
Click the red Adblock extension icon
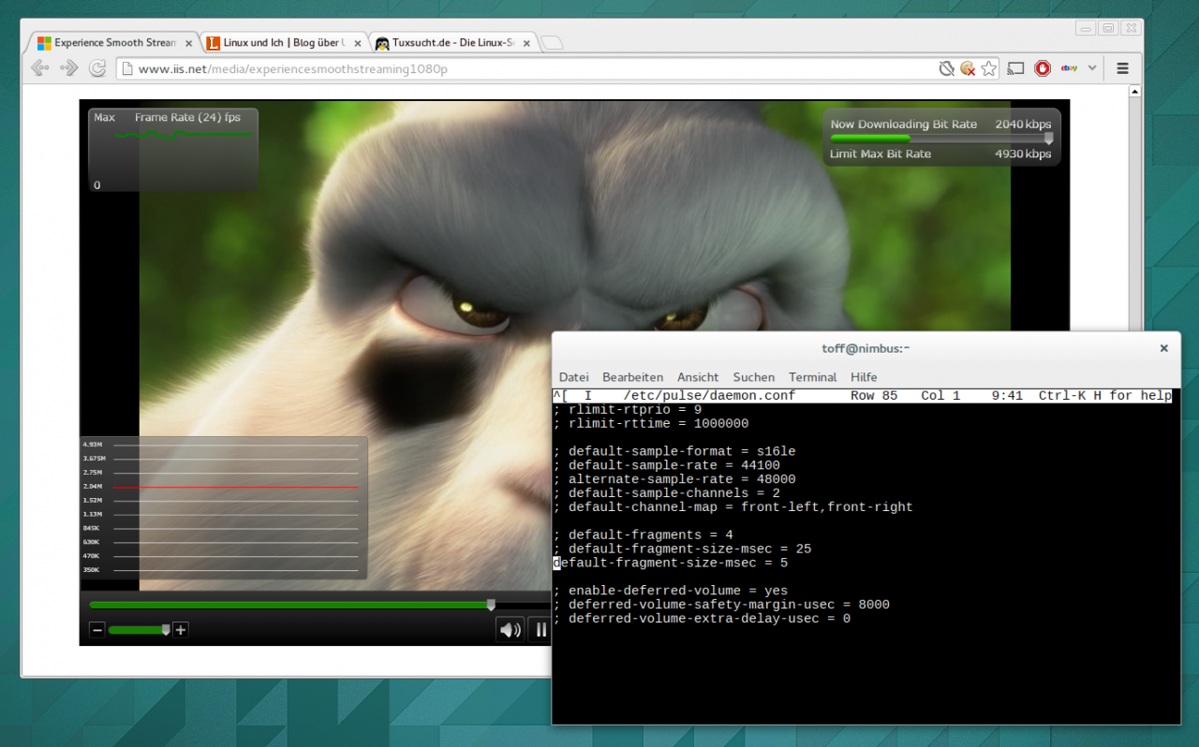[1043, 68]
